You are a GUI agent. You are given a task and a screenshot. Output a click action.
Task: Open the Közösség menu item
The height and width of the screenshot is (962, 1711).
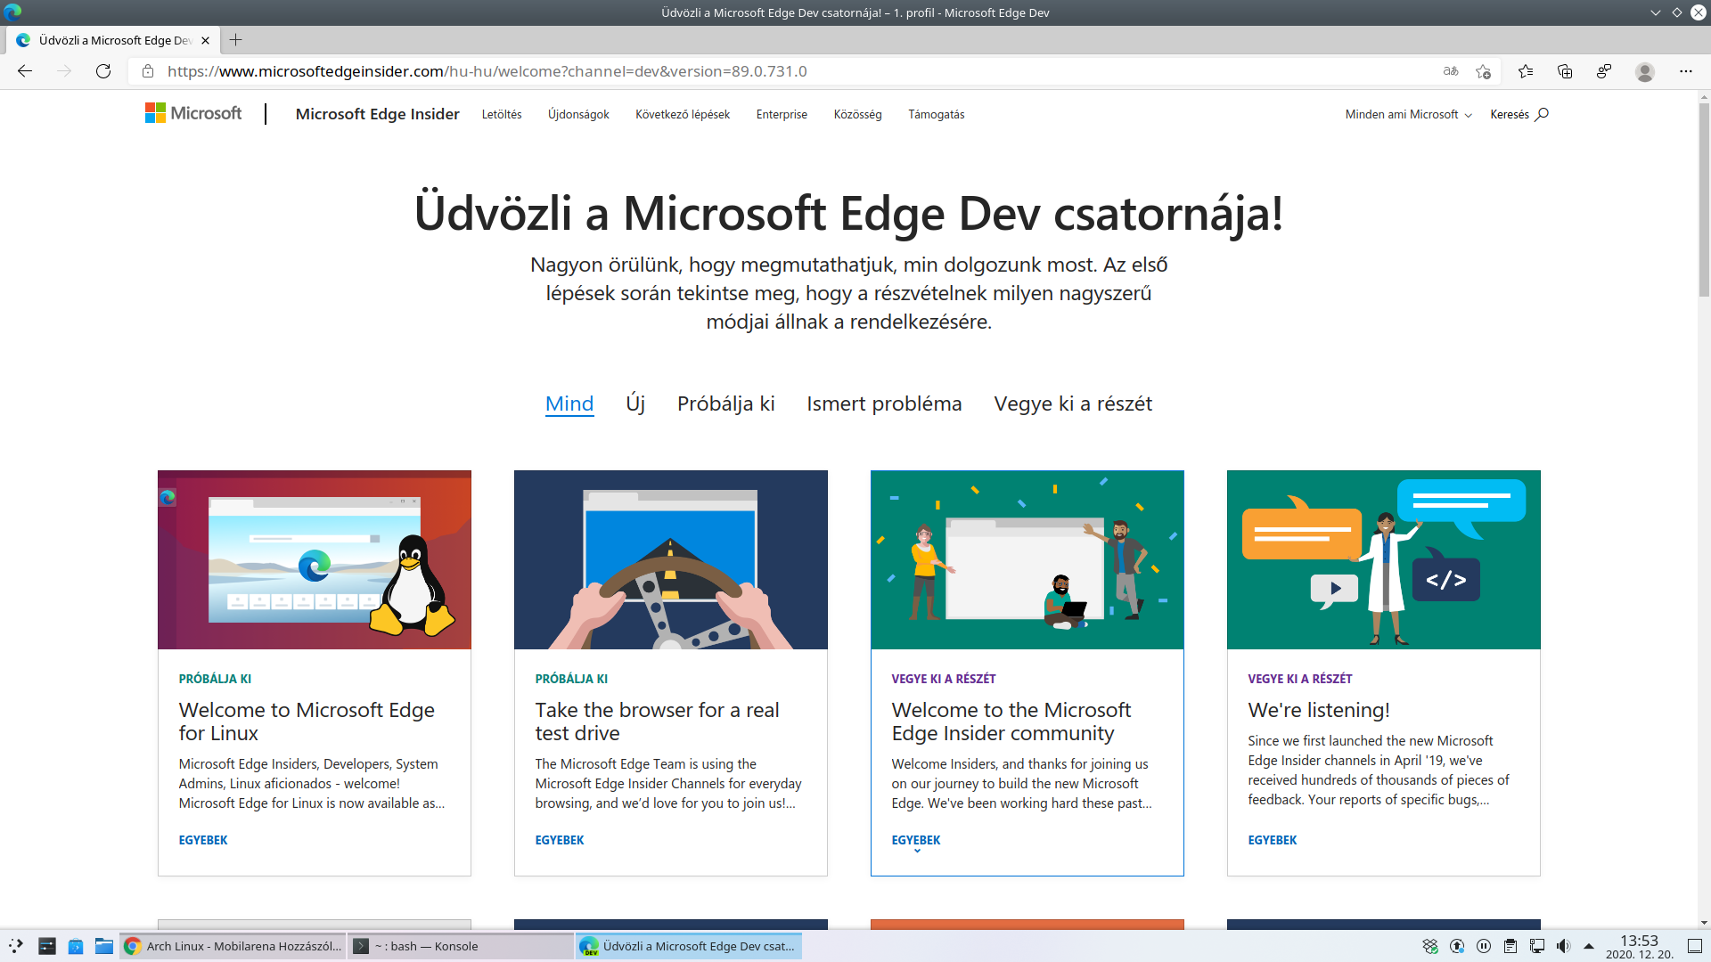coord(857,114)
